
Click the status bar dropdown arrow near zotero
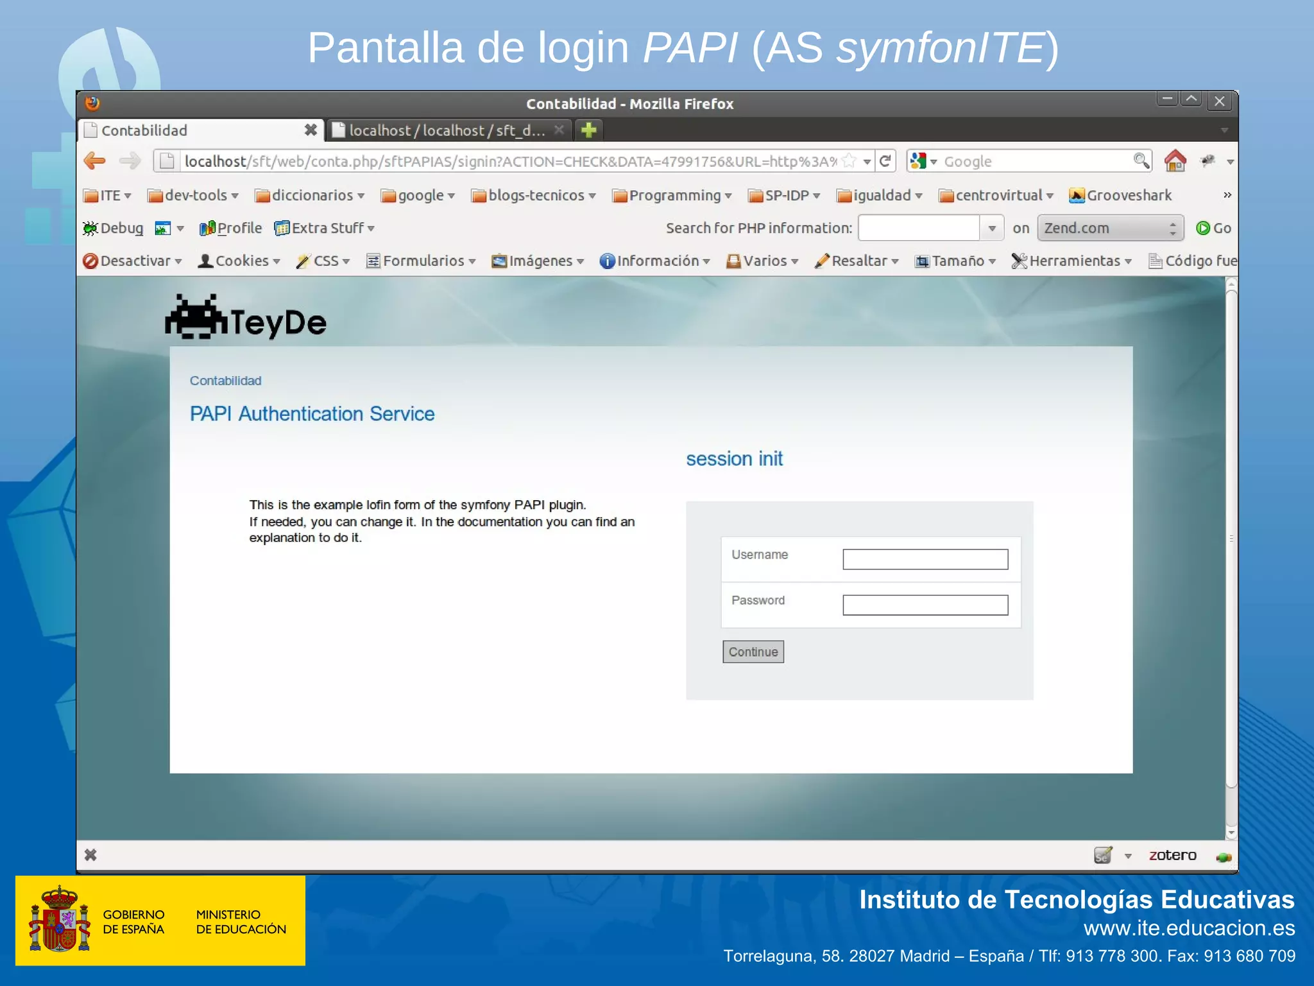[x=1128, y=856]
